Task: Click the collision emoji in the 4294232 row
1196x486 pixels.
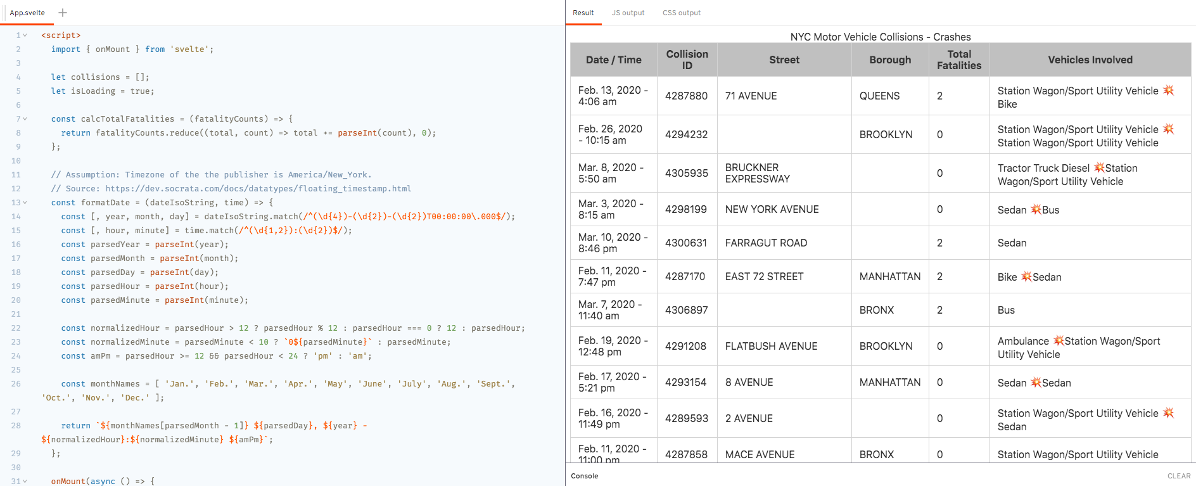Action: click(x=1169, y=129)
